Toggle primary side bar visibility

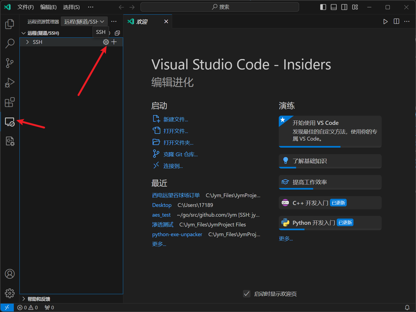(323, 7)
